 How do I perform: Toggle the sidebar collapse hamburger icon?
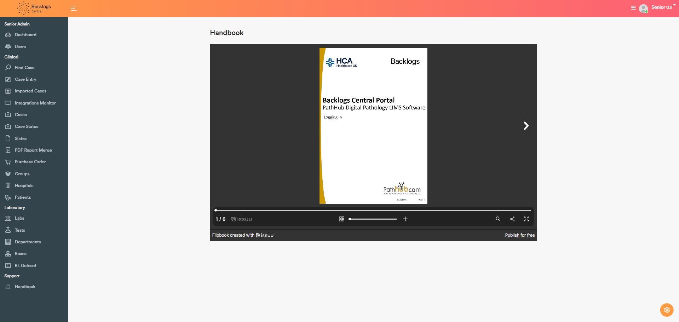[74, 8]
